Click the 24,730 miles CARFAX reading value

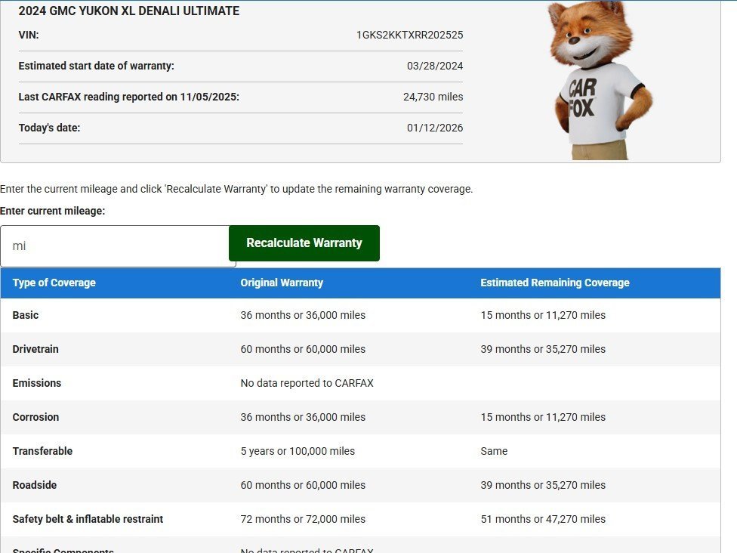(x=433, y=97)
